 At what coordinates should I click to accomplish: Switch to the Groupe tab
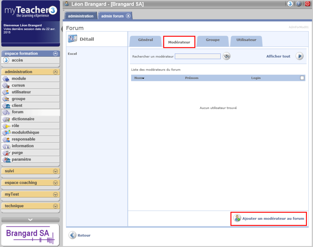pos(213,40)
